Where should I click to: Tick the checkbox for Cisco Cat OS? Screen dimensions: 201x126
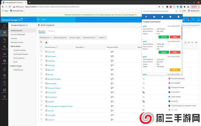[x=41, y=92]
